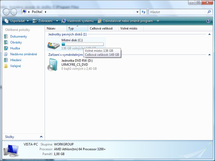
Task: Click the 1,00 GB memory value
Action: click(x=59, y=154)
